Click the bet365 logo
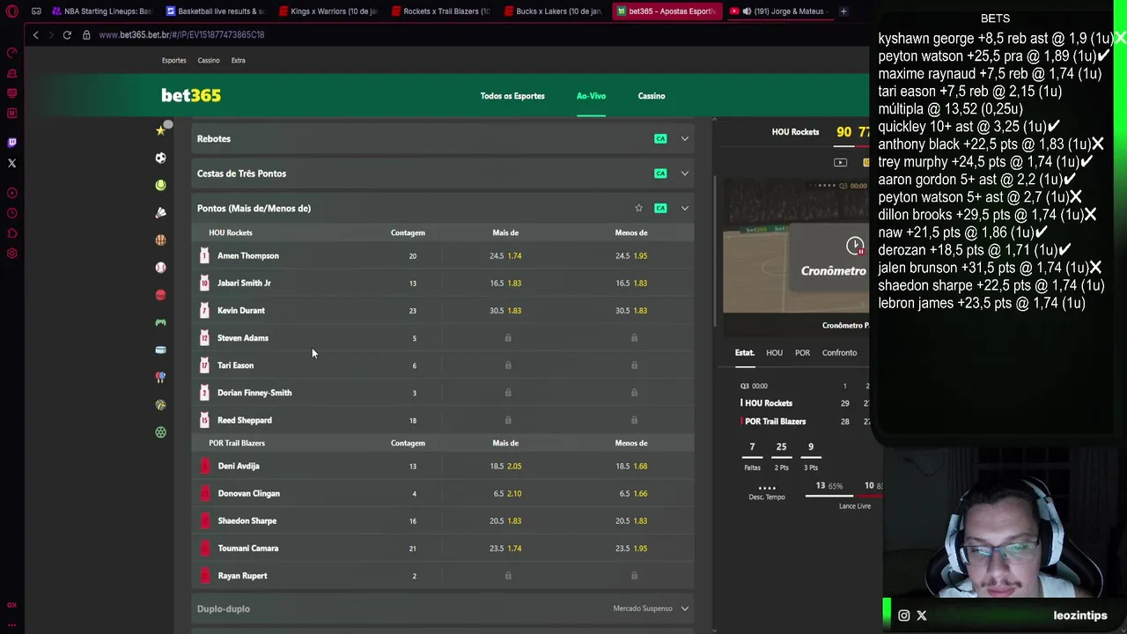Image resolution: width=1127 pixels, height=634 pixels. pos(191,95)
